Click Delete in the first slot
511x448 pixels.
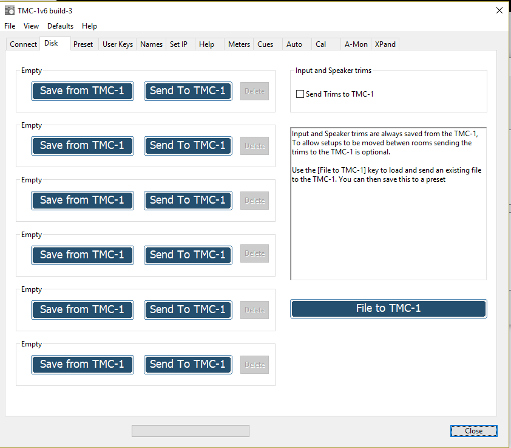point(254,91)
